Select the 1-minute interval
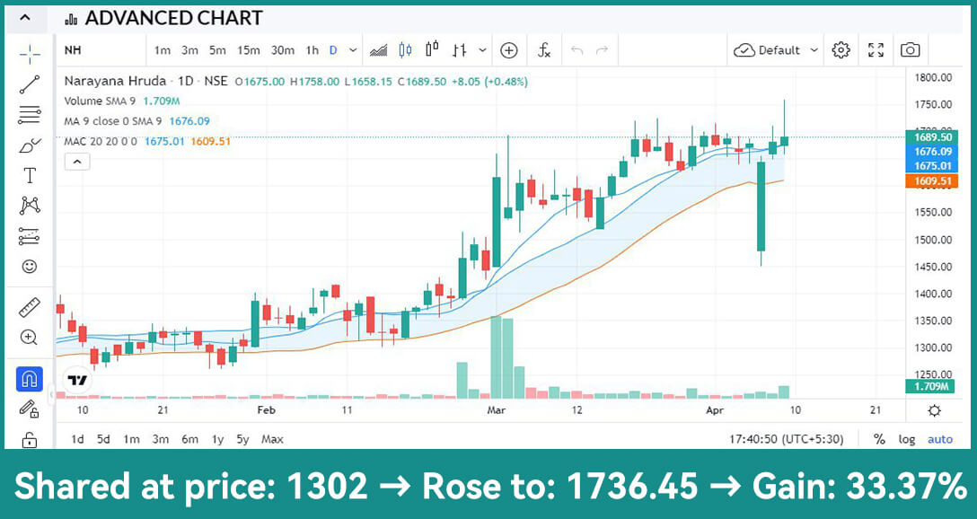The width and height of the screenshot is (977, 519). pyautogui.click(x=162, y=50)
